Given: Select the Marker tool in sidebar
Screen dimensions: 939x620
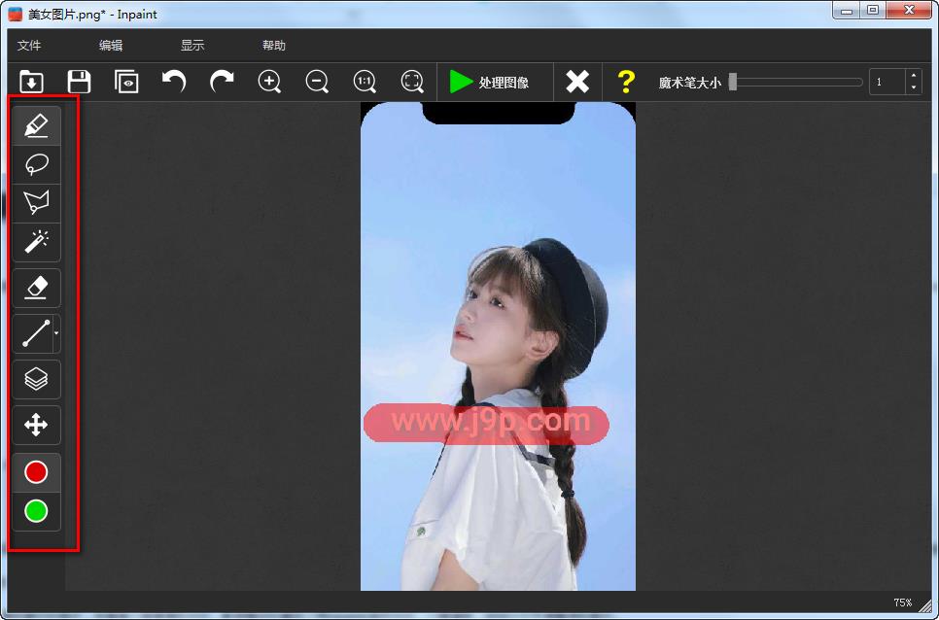Looking at the screenshot, I should click(x=36, y=125).
